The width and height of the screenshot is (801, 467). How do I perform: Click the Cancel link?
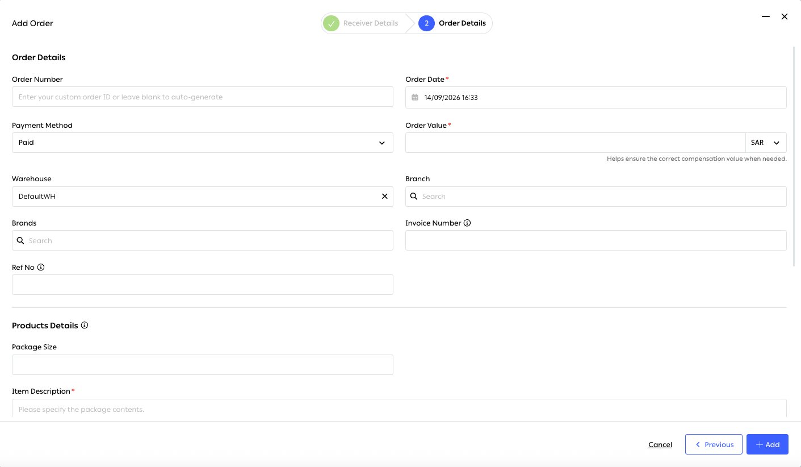point(660,445)
